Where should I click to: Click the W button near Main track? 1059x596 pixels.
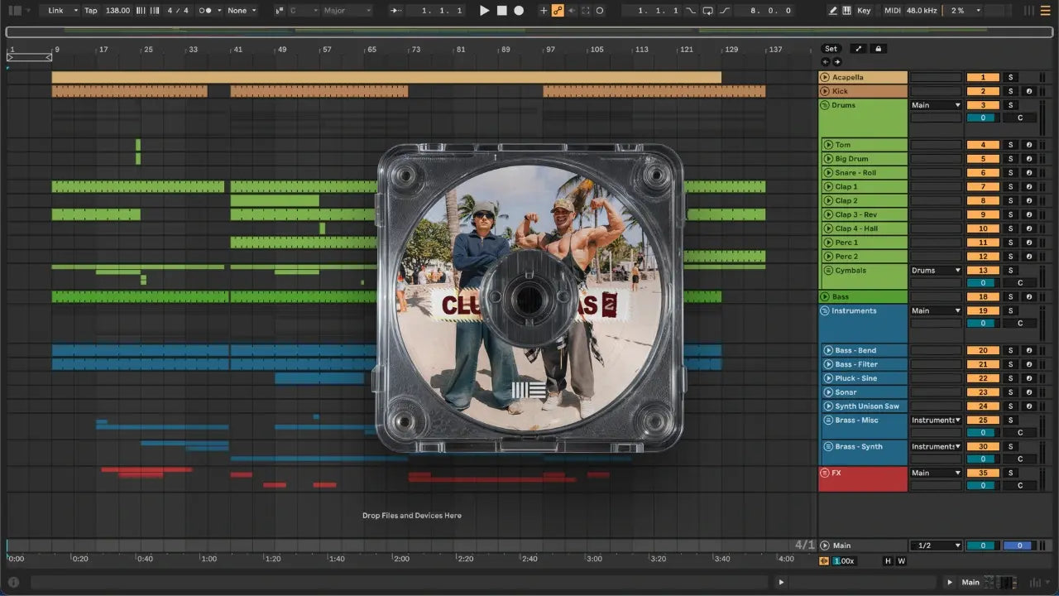[901, 561]
